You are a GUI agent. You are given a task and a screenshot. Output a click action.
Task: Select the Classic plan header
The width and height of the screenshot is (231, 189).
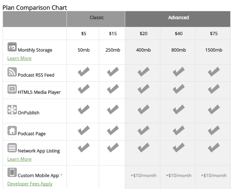point(96,18)
